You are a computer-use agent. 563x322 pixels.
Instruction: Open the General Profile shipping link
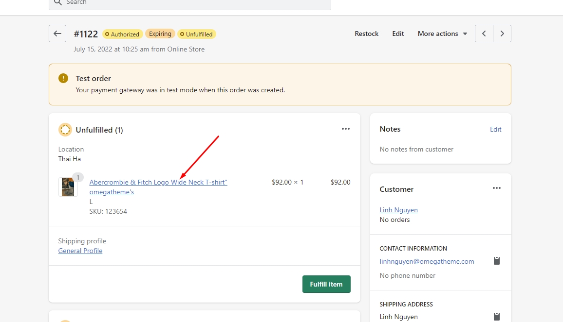click(x=80, y=251)
